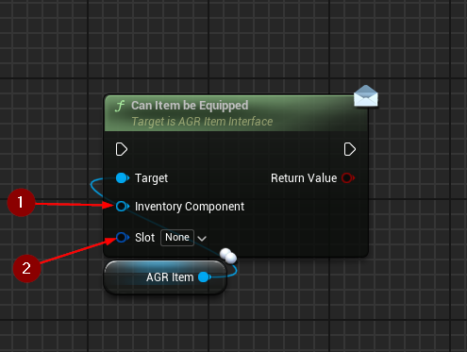This screenshot has height=352, width=467.
Task: Click the Return Value output pin
Action: (348, 178)
